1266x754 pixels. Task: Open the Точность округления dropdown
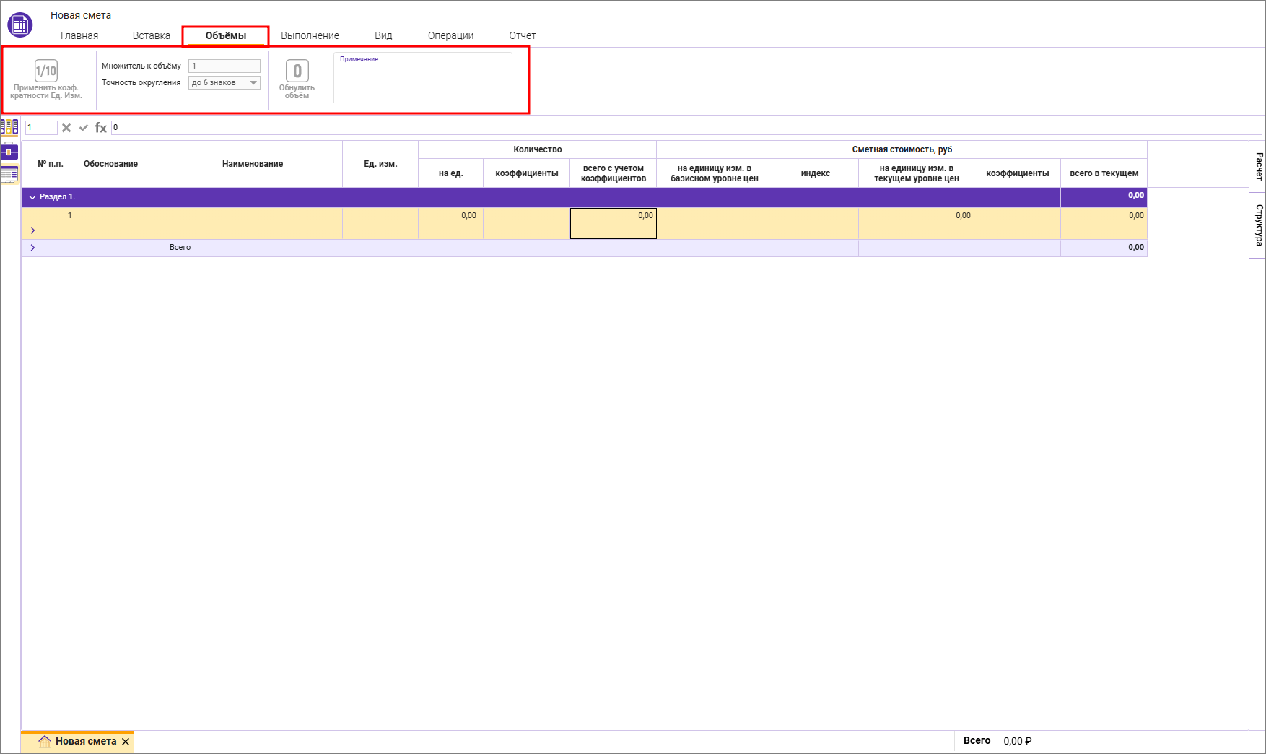[253, 83]
